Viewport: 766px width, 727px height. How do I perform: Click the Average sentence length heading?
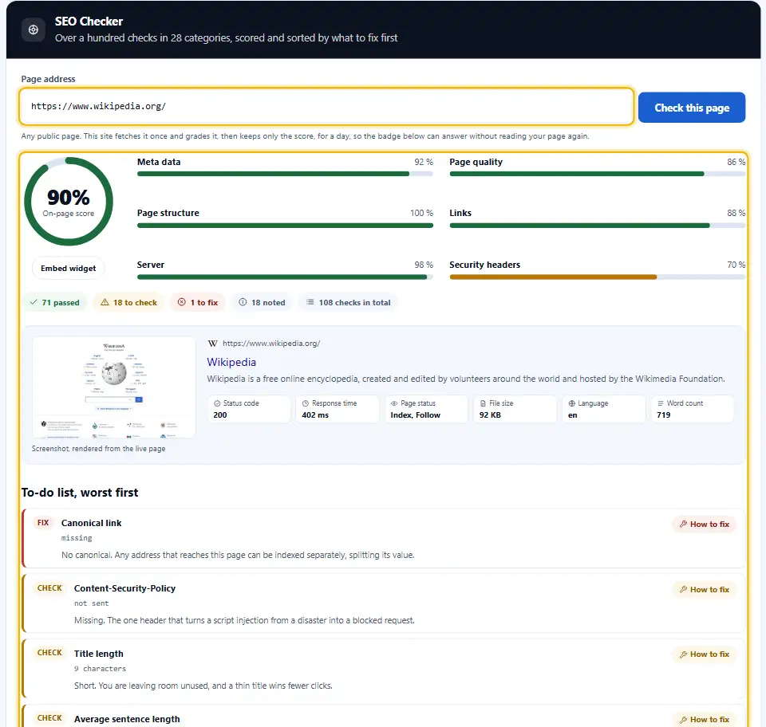[127, 719]
